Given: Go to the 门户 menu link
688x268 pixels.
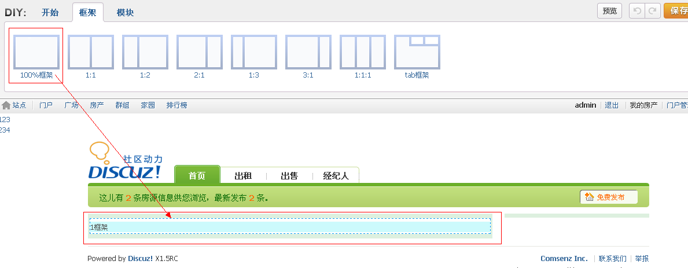Looking at the screenshot, I should pos(46,105).
